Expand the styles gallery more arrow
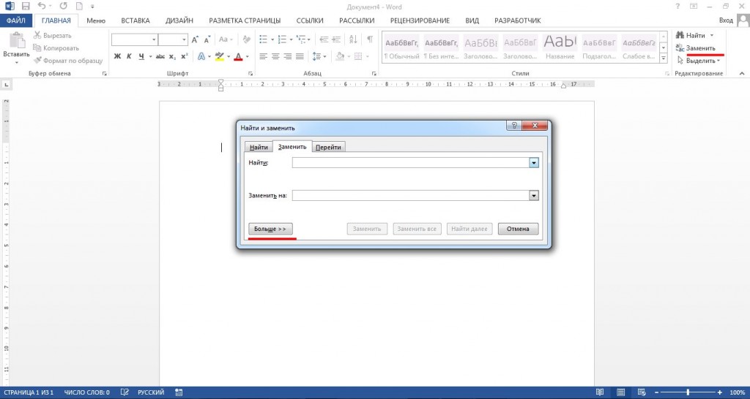Screen dimensions: 750x399 click(665, 57)
